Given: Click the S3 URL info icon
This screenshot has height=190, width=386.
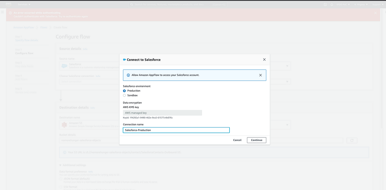Looking at the screenshot, I should pyautogui.click(x=65, y=152).
